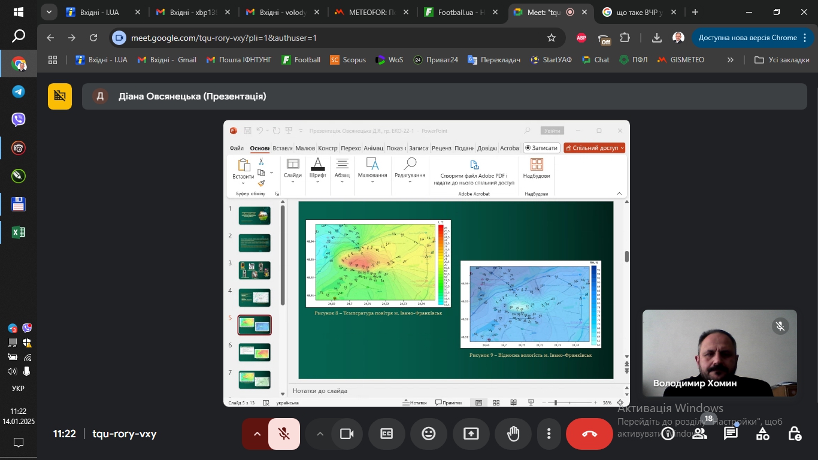Open the meeting chat panel
This screenshot has height=460, width=818.
pyautogui.click(x=731, y=434)
